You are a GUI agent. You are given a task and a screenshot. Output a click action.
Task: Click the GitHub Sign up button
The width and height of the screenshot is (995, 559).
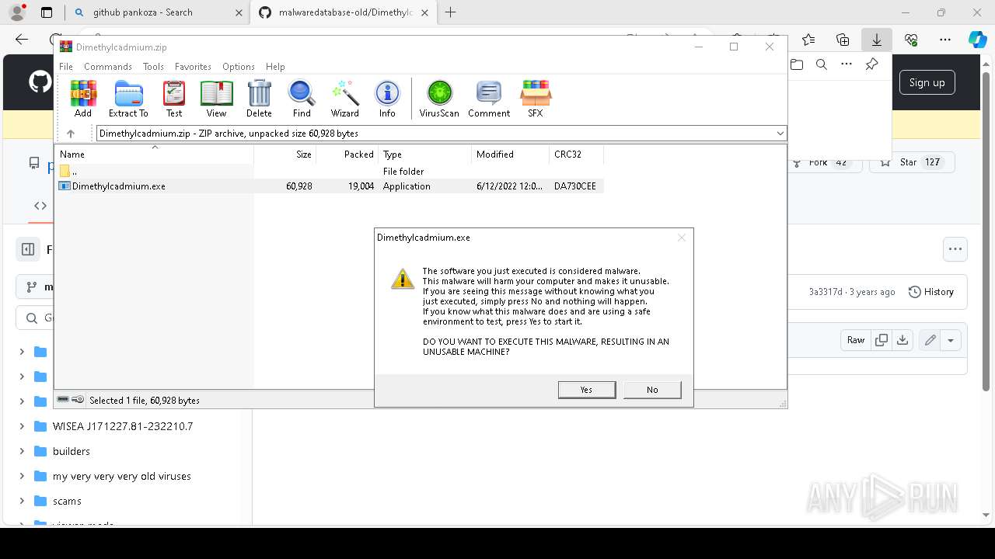click(x=927, y=82)
